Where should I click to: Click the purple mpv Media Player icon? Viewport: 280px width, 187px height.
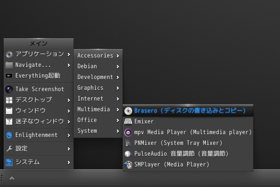[x=128, y=133]
